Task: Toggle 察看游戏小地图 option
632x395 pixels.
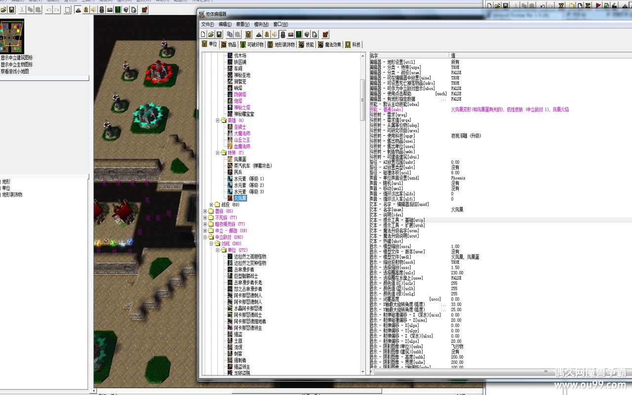Action: [x=14, y=71]
